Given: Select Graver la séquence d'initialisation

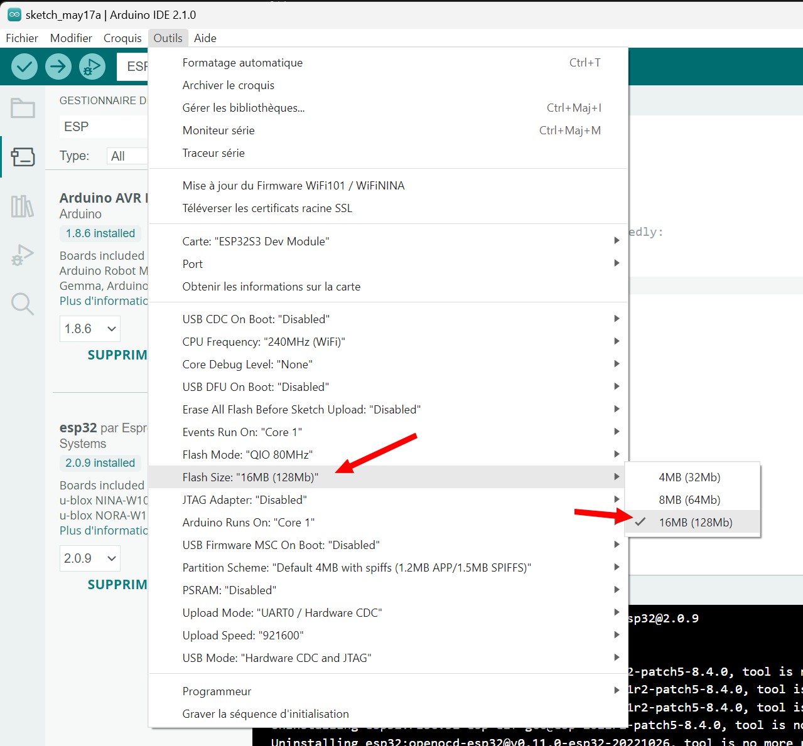Looking at the screenshot, I should pyautogui.click(x=388, y=714).
